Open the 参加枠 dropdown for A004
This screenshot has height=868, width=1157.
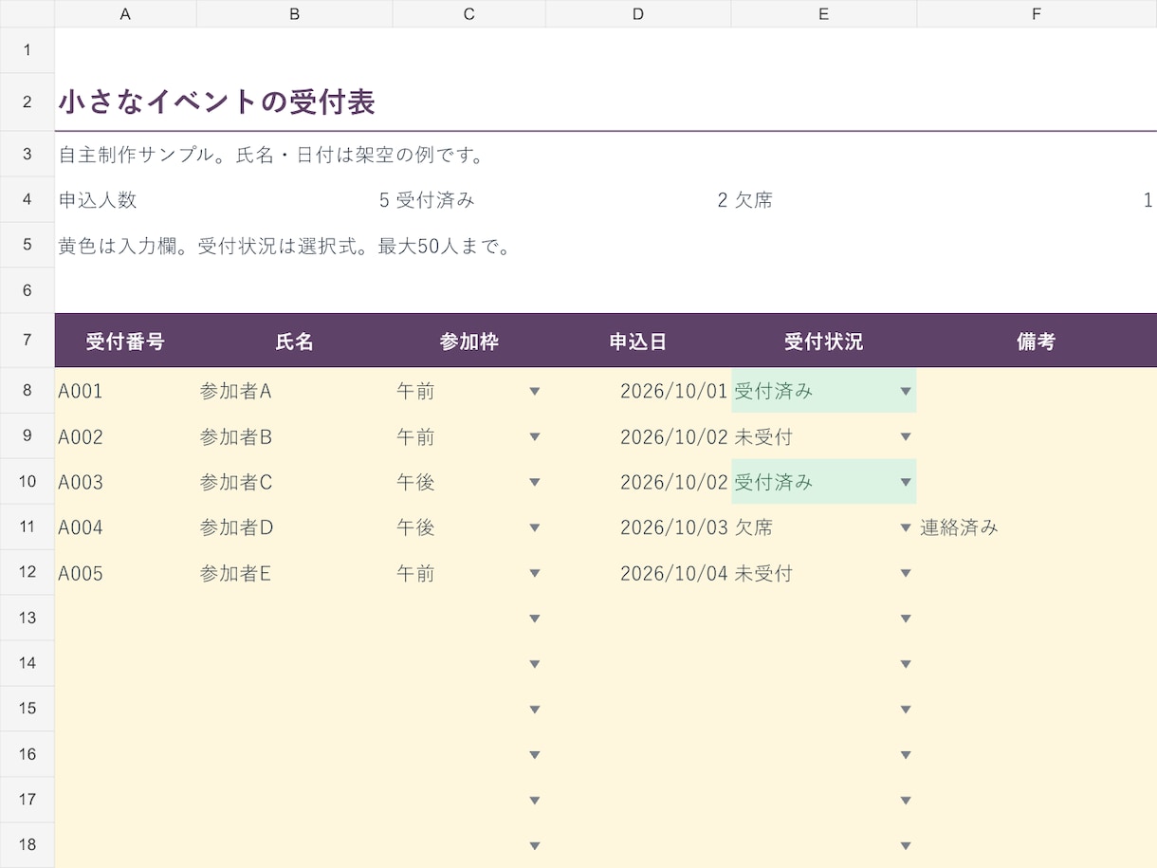[535, 527]
